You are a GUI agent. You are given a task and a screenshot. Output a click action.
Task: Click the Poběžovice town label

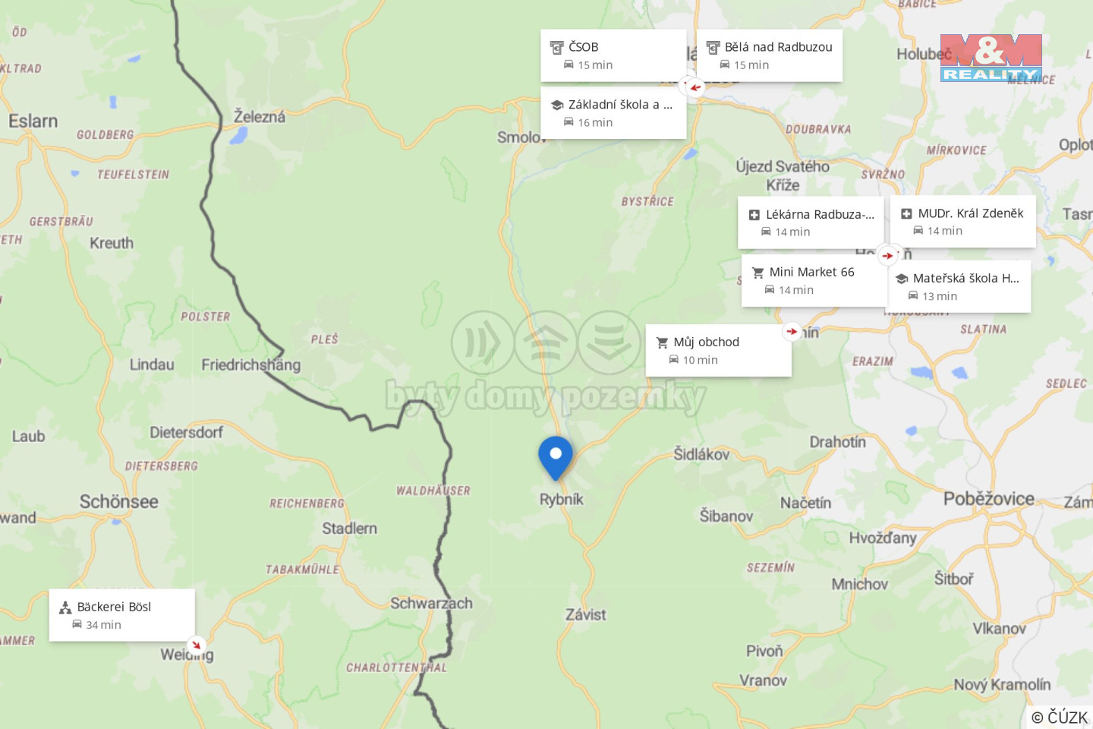tap(989, 499)
